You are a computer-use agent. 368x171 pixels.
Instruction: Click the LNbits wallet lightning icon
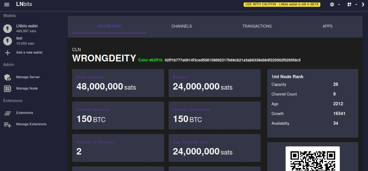tap(7, 28)
